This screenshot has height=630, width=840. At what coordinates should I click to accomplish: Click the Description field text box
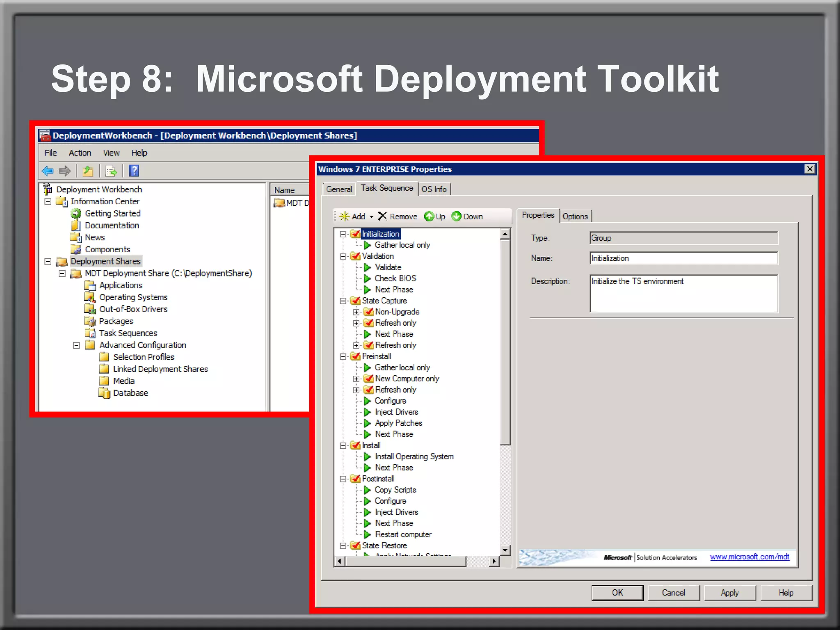coord(684,294)
